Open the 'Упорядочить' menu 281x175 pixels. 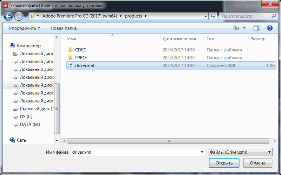point(24,28)
